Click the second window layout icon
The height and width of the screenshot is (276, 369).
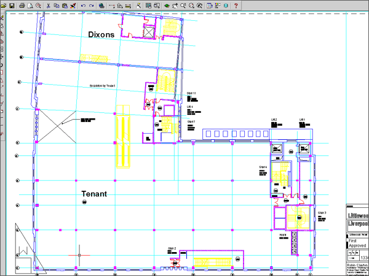(157, 6)
